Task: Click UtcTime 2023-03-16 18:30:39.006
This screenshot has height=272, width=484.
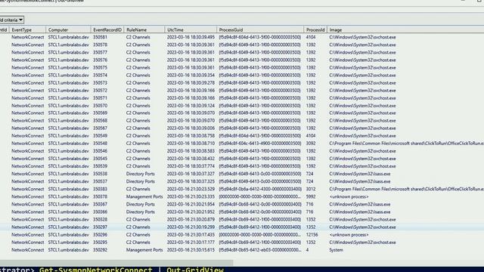Action: [x=191, y=128]
